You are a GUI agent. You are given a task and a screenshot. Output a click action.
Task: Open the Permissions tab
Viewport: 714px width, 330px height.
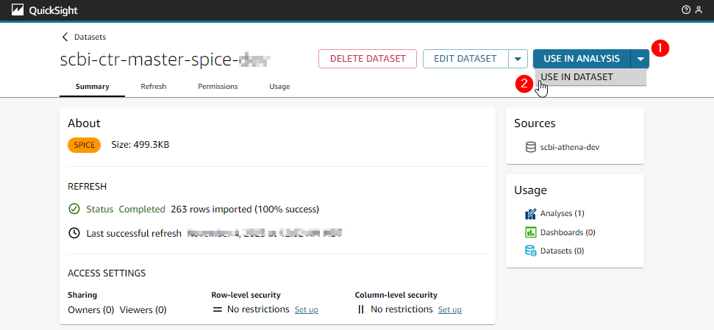218,87
